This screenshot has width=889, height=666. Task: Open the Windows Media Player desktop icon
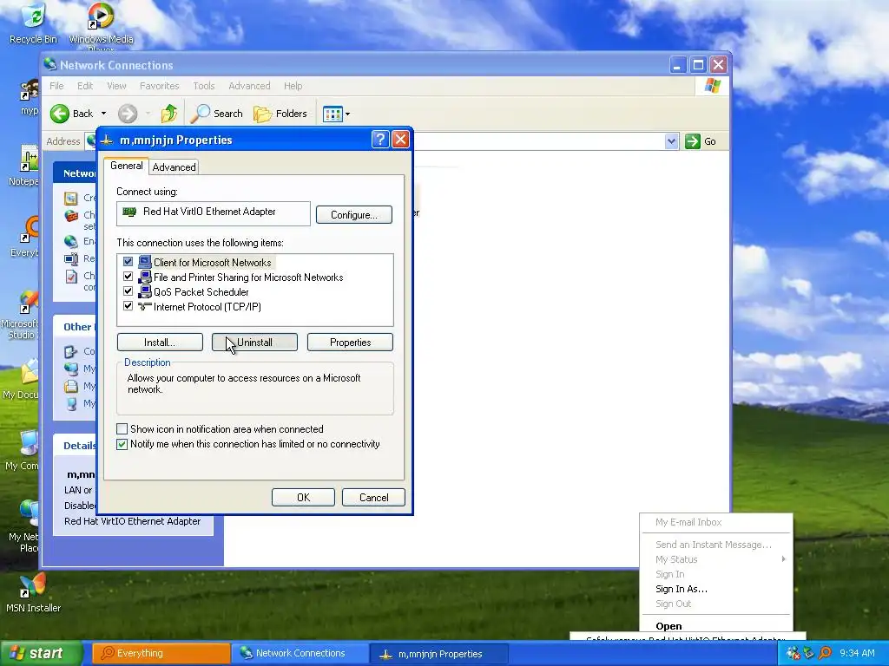pos(101,25)
